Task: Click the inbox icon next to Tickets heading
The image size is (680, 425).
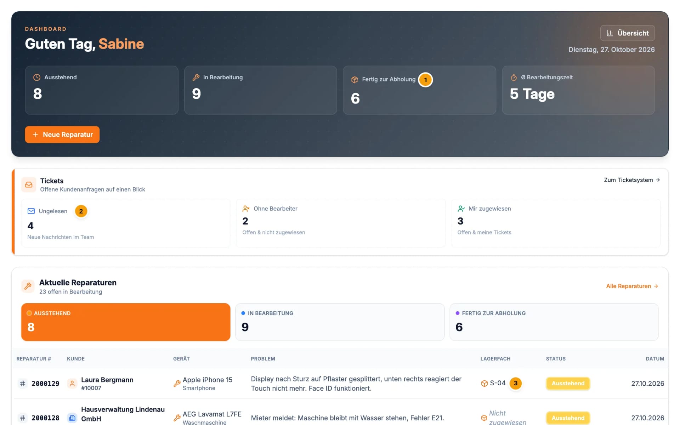Action: (29, 185)
